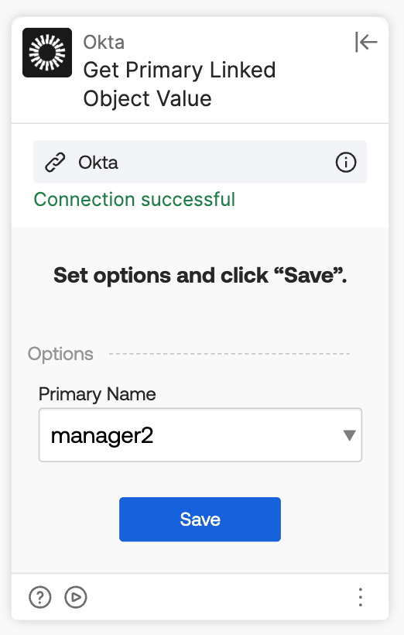Click the Options section label
This screenshot has height=635, width=404.
[x=60, y=354]
